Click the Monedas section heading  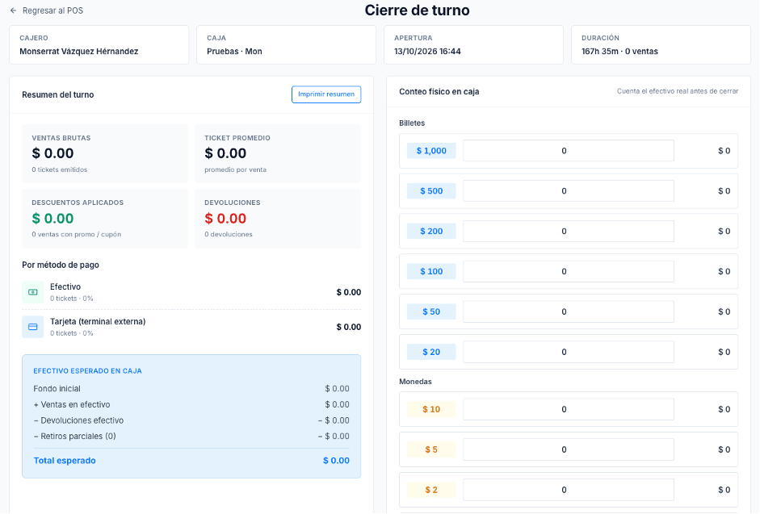click(x=415, y=382)
